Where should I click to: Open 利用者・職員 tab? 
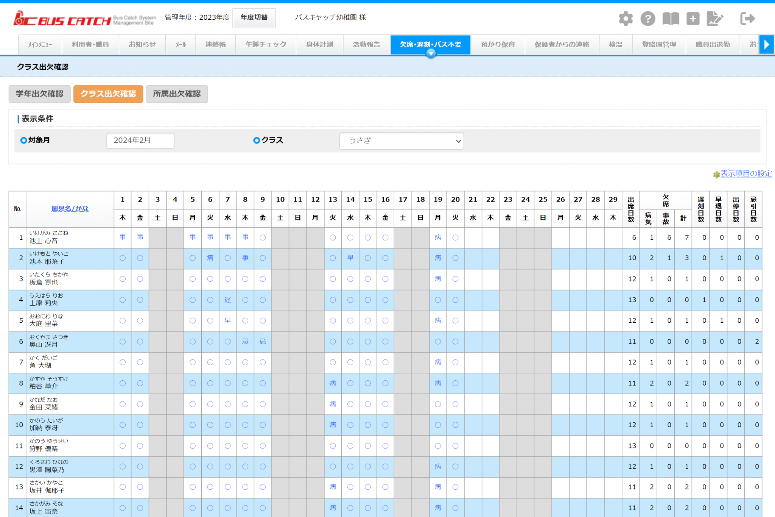click(90, 45)
